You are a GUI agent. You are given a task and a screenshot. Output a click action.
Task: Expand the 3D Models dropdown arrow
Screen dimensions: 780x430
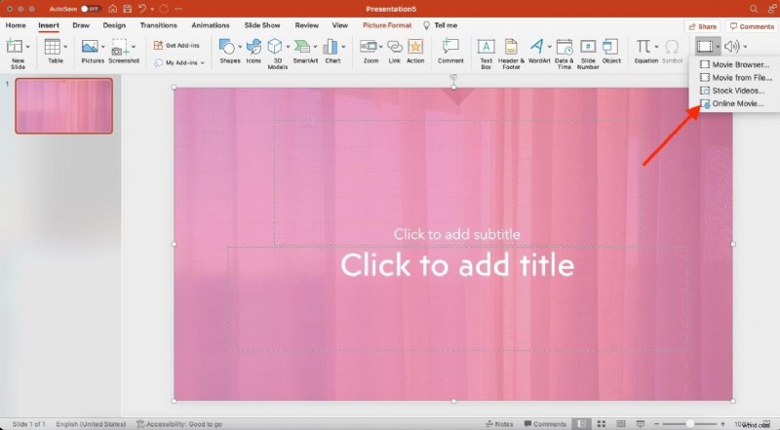pos(288,47)
